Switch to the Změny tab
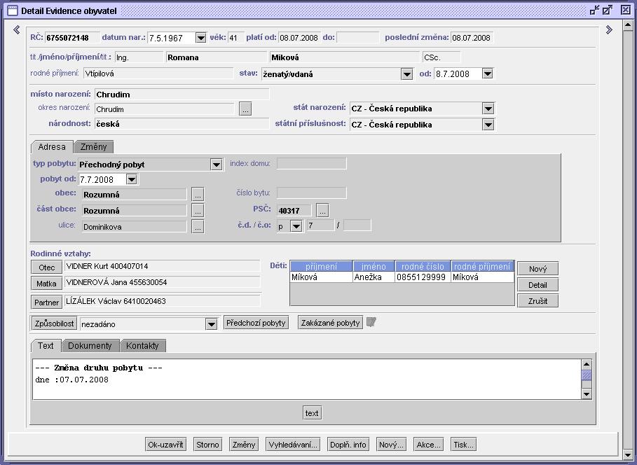The height and width of the screenshot is (465, 637). point(93,146)
